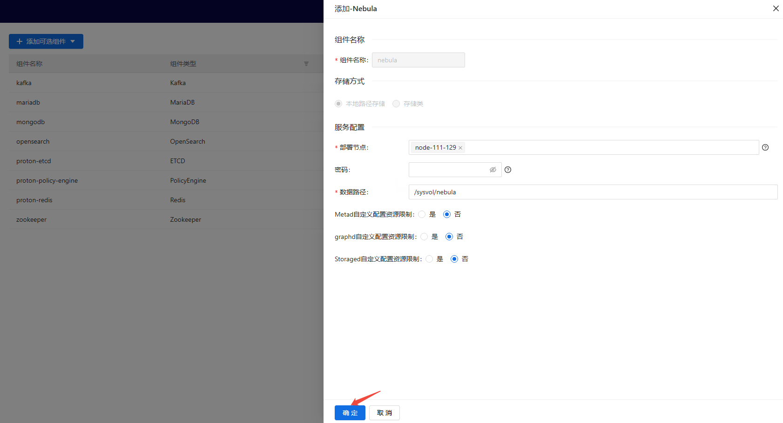Select 否 for Storaged自定义配置资源限制
Screen dimensions: 783x423
pyautogui.click(x=454, y=259)
